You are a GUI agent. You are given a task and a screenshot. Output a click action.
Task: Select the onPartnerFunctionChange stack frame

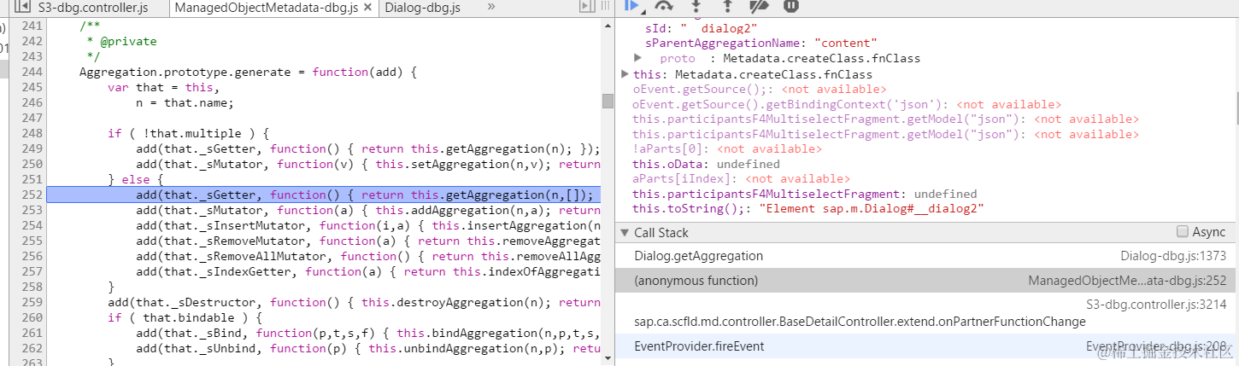(926, 312)
